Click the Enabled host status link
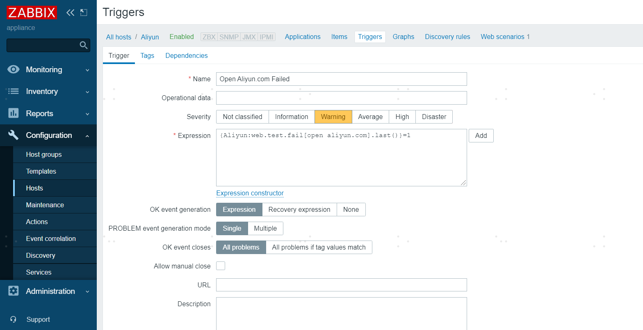Viewport: 643px width, 330px height. [182, 37]
